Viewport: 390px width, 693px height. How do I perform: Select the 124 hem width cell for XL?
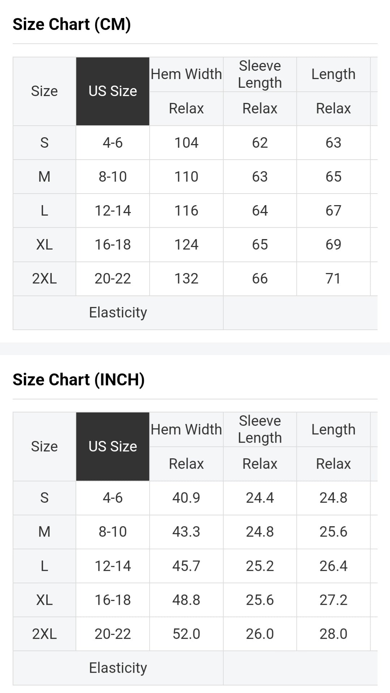(186, 245)
